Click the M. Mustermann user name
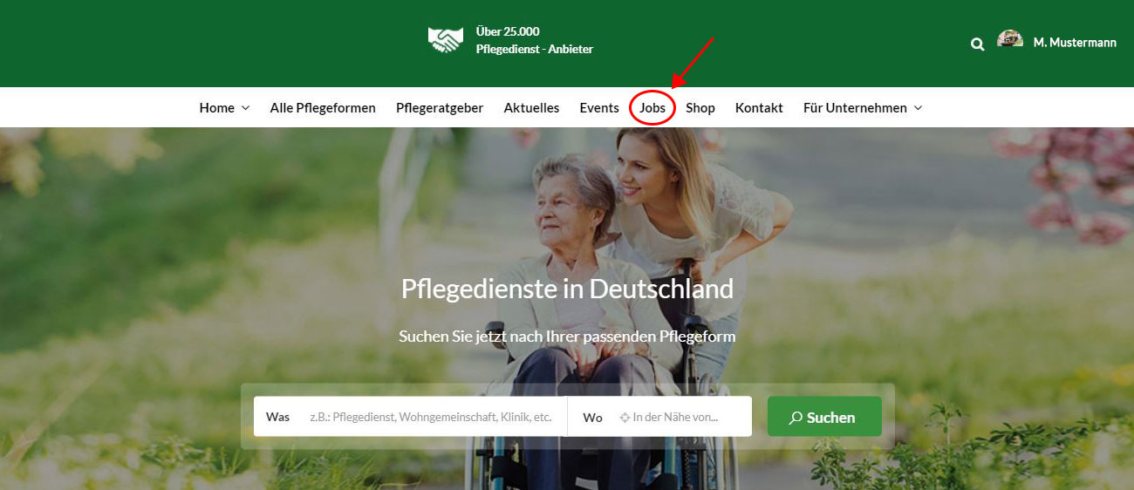 click(1075, 43)
